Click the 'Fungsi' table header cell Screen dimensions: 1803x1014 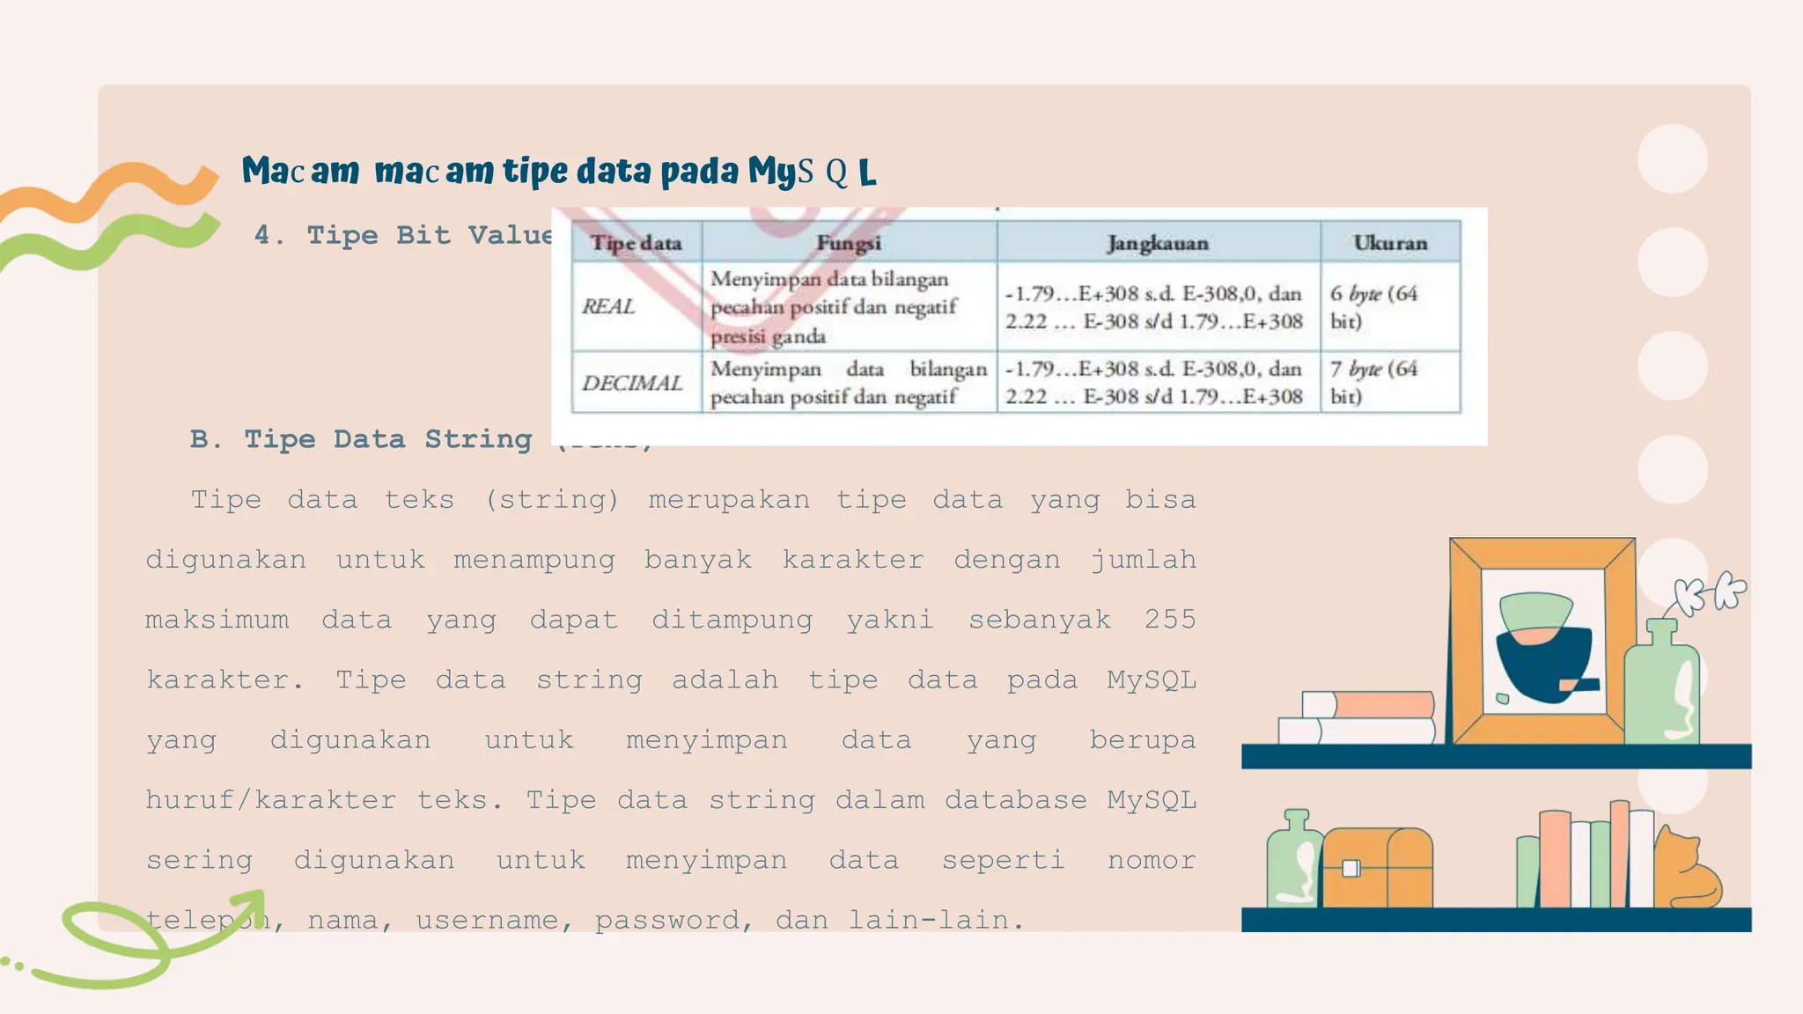pos(849,242)
